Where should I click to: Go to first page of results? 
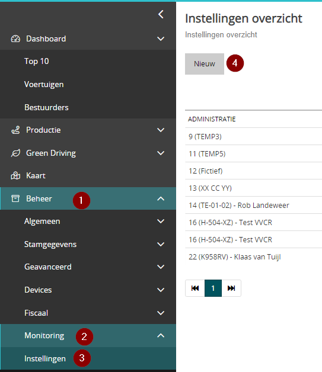click(195, 288)
